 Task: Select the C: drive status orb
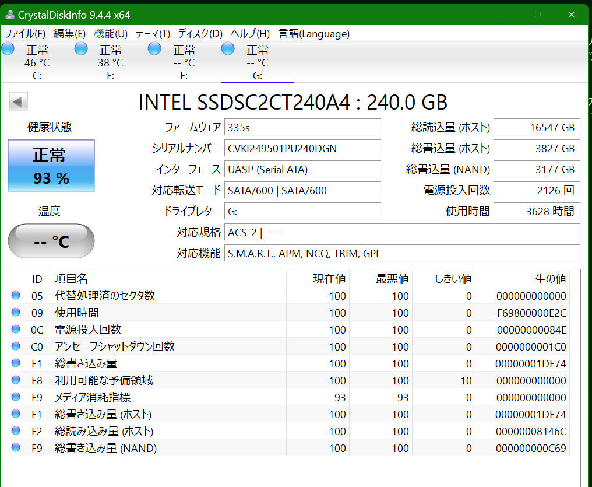coord(8,49)
